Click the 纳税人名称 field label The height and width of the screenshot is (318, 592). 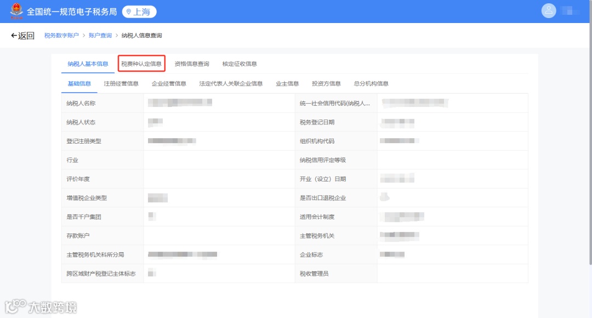pyautogui.click(x=81, y=104)
